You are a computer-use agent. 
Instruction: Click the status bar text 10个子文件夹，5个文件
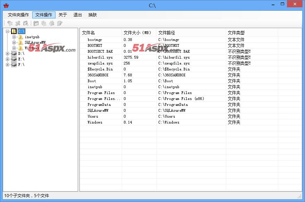click(x=27, y=195)
